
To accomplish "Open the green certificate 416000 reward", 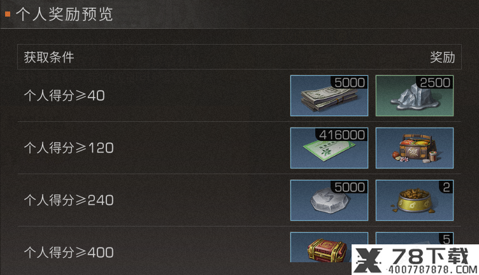I will [x=329, y=148].
